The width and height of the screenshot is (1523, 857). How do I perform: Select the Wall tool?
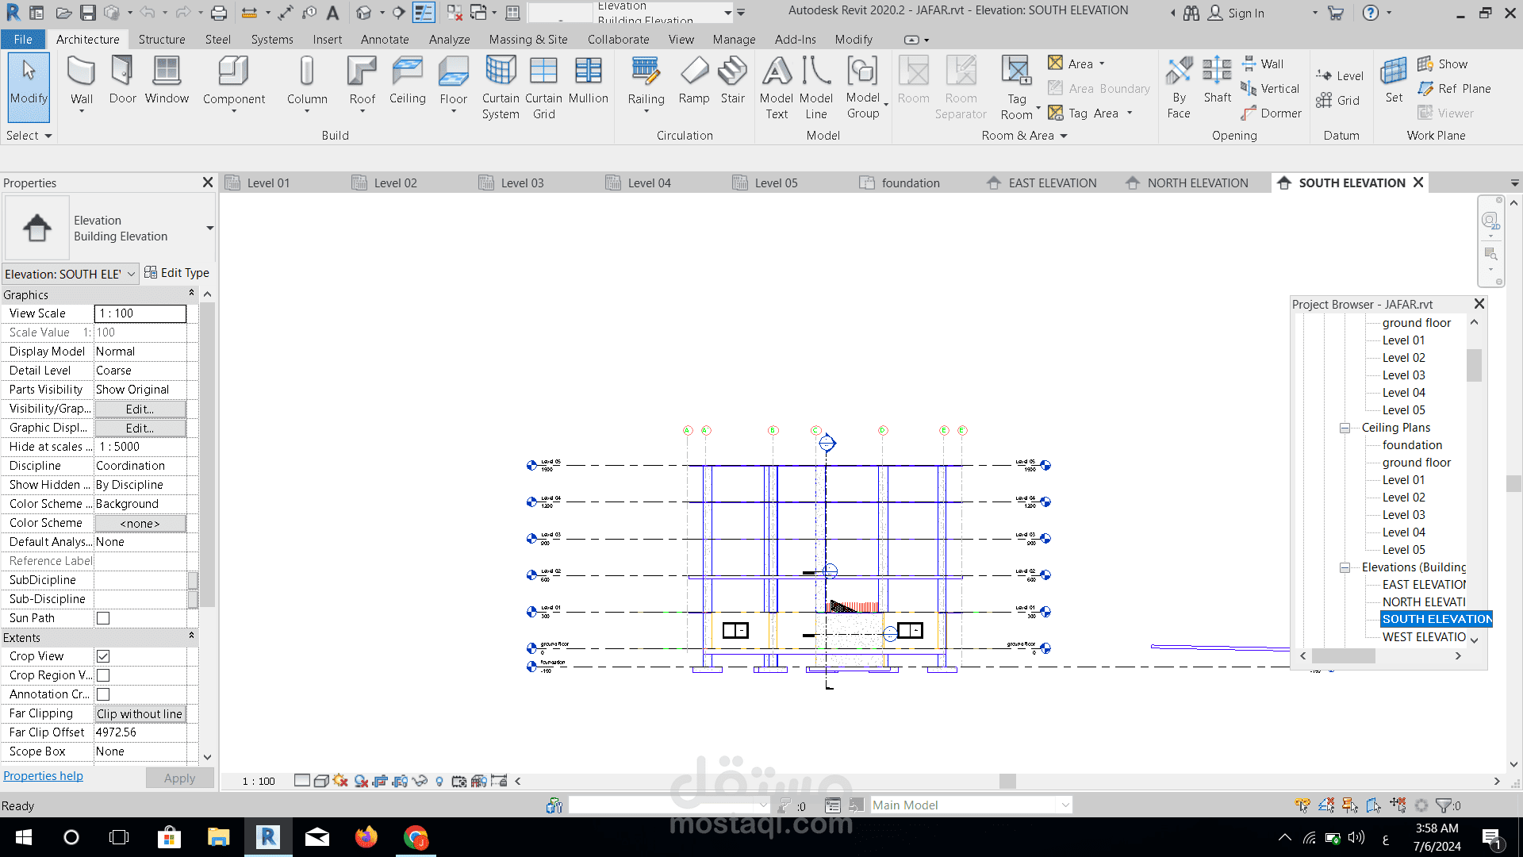point(82,83)
